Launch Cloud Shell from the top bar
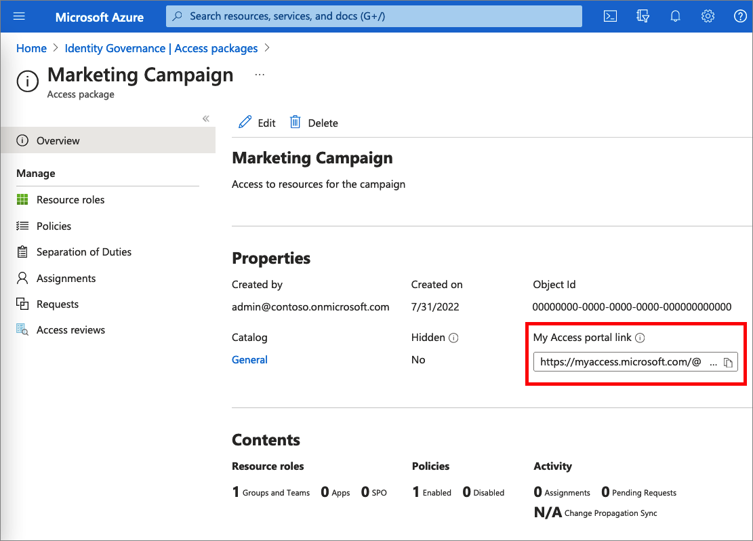This screenshot has width=753, height=541. click(610, 16)
